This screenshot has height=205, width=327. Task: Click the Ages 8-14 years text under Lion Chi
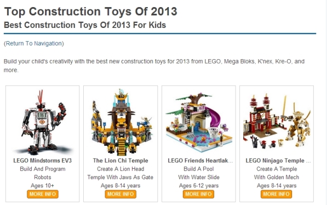tap(121, 186)
